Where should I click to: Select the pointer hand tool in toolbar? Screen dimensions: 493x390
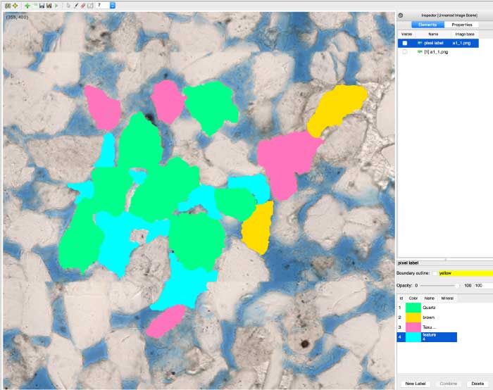click(x=68, y=6)
